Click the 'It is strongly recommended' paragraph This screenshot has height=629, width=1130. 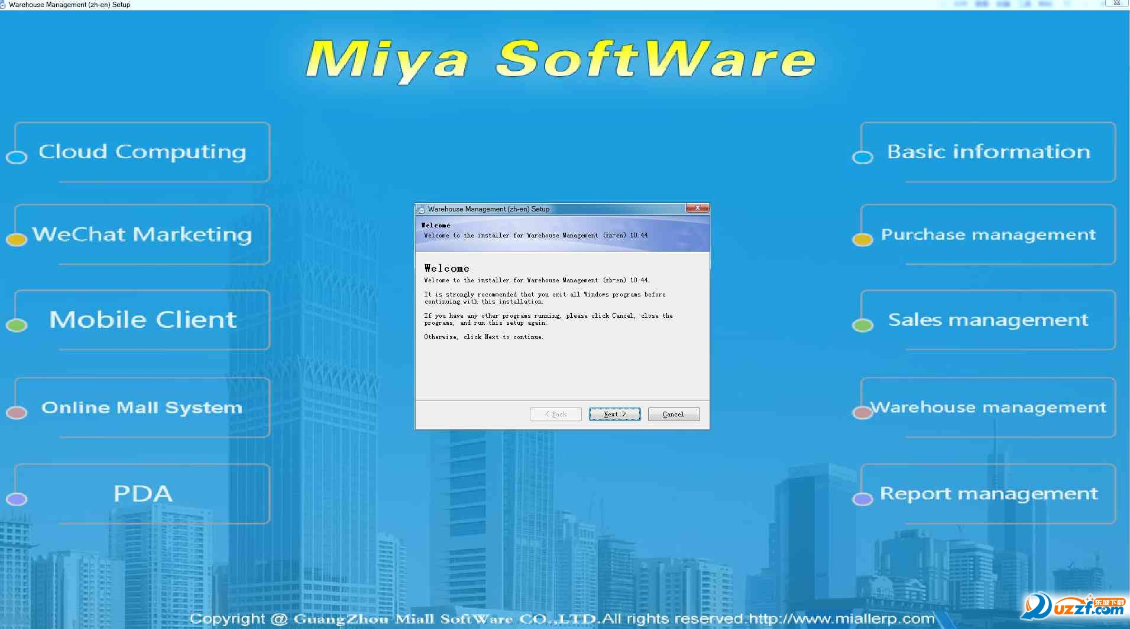coord(545,298)
